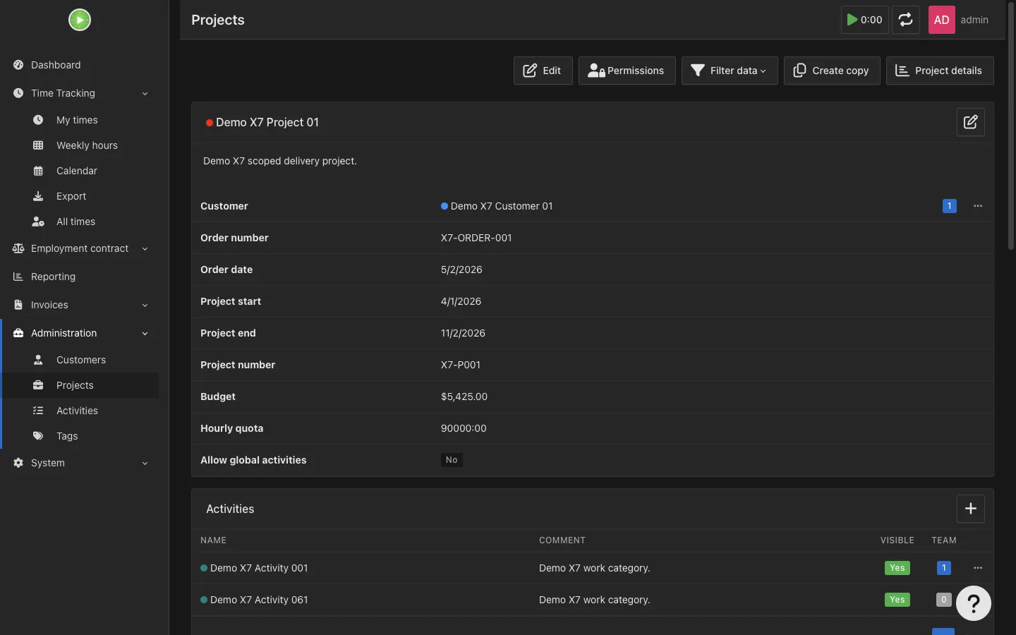
Task: Open Project details report
Action: 940,71
